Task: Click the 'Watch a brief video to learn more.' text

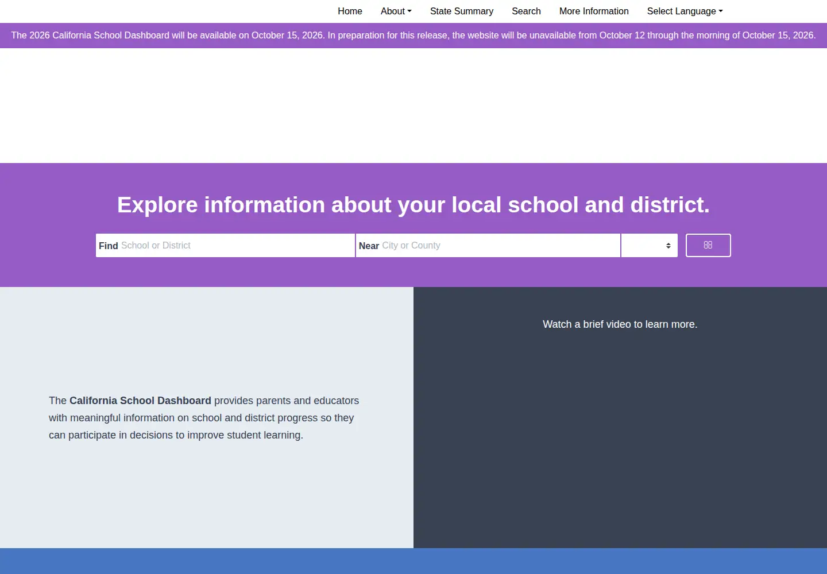Action: (x=620, y=324)
